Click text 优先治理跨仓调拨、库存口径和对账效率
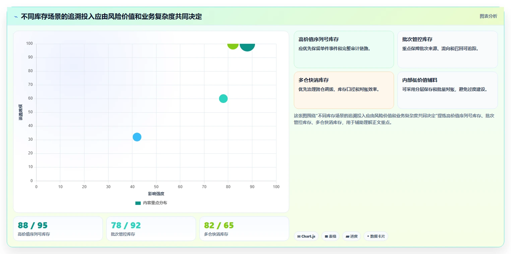 [x=339, y=89]
